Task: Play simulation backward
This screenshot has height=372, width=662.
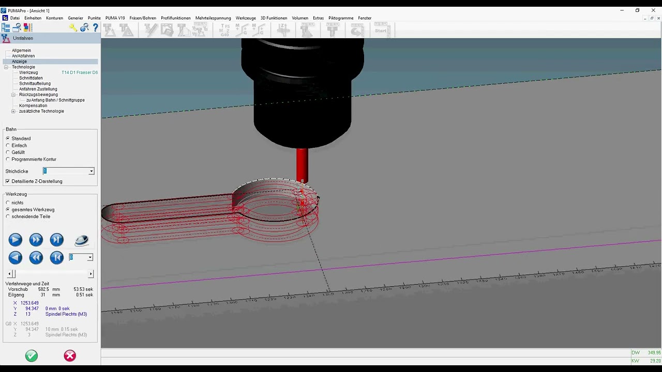Action: click(16, 257)
